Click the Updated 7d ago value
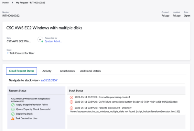 click(x=176, y=16)
